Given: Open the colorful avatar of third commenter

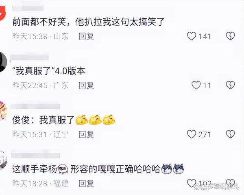Looking at the screenshot, I should tap(3, 111).
